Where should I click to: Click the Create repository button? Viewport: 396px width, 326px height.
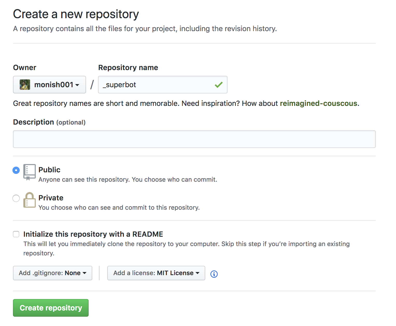tap(51, 308)
